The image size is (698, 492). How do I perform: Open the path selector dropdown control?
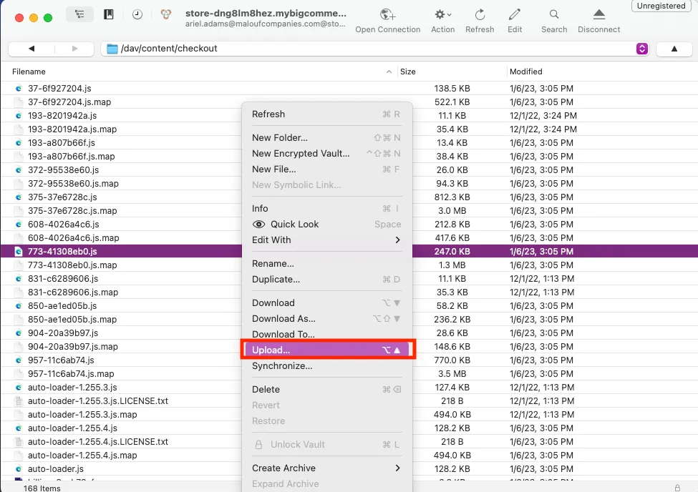pos(641,49)
